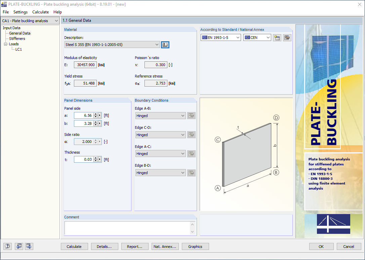Edit boundary condition for Edge C-D

(x=191, y=135)
